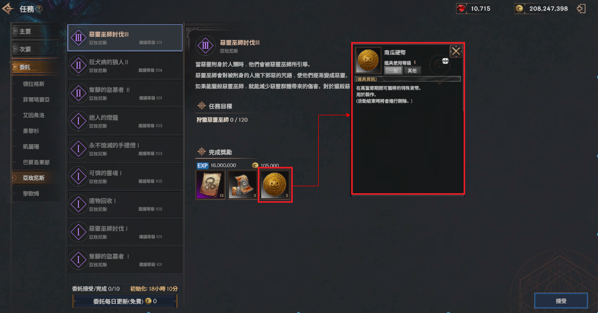Select the orange map scroll reward item
This screenshot has height=313, width=598.
point(243,185)
